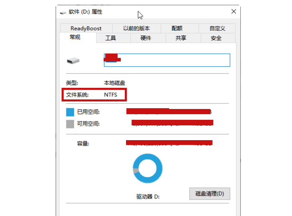This screenshot has height=216, width=292.
Task: Switch to the 硬件 tab
Action: (x=146, y=38)
